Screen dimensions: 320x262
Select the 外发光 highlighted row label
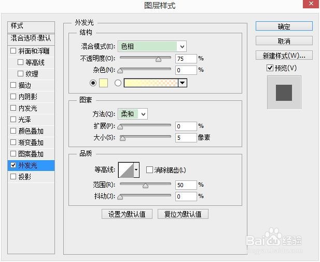pos(28,165)
